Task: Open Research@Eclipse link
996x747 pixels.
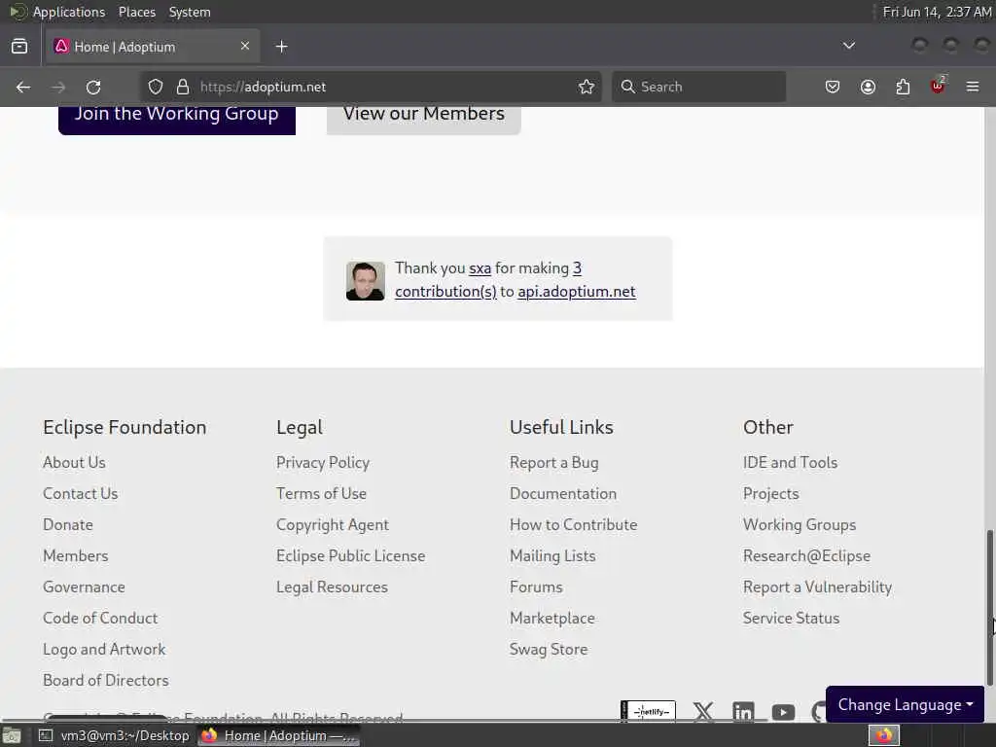Action: click(x=806, y=555)
